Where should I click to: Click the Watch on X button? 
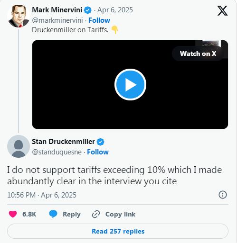pos(198,54)
